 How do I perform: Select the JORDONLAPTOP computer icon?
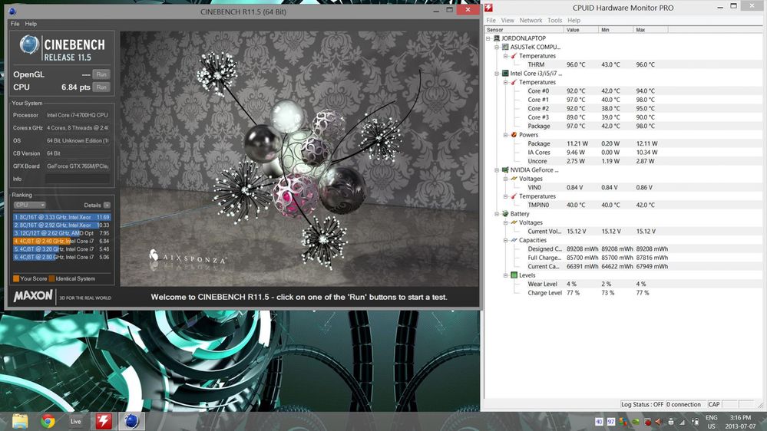point(497,38)
